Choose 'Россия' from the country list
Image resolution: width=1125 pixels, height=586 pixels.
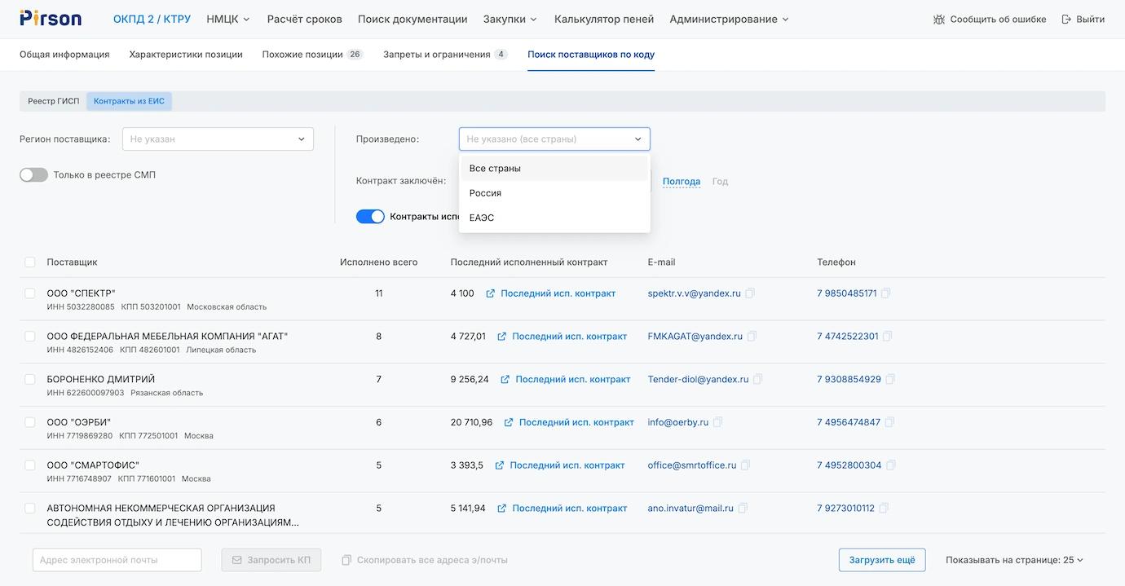pos(486,193)
